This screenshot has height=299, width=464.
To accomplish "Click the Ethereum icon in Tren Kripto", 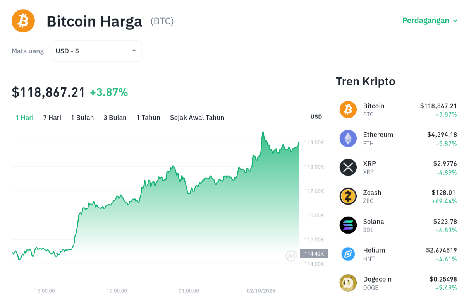I will 348,138.
